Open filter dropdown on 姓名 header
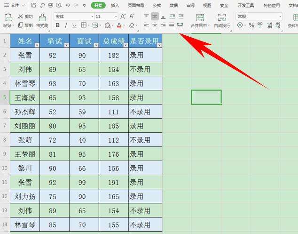 [37, 45]
